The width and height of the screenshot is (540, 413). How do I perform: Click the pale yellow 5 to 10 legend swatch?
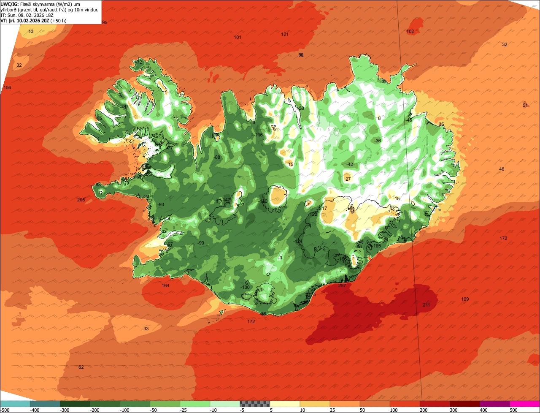coord(285,404)
